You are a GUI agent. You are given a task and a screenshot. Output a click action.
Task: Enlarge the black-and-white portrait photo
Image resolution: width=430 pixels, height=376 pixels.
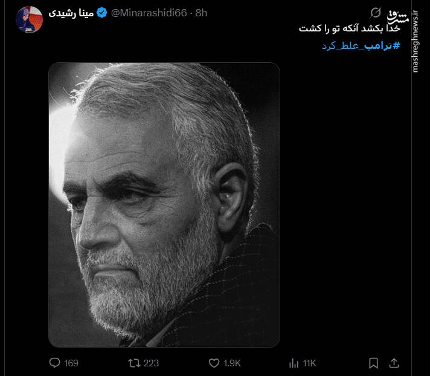164,204
